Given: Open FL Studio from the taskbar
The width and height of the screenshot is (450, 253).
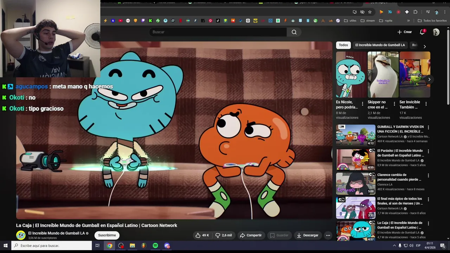Looking at the screenshot, I should click(143, 246).
